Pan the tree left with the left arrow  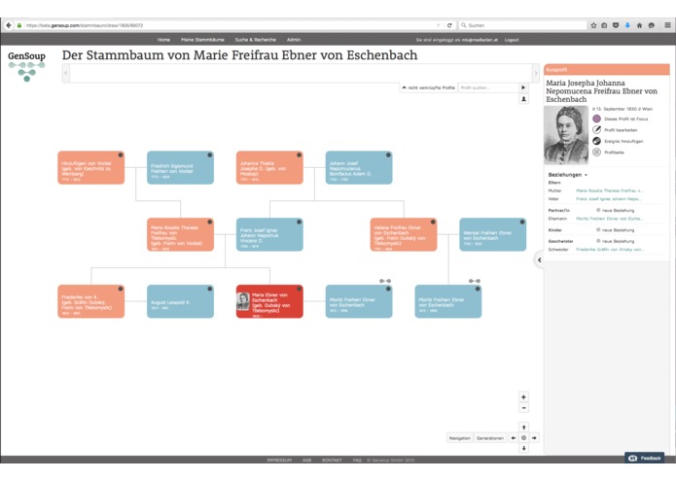[x=513, y=438]
